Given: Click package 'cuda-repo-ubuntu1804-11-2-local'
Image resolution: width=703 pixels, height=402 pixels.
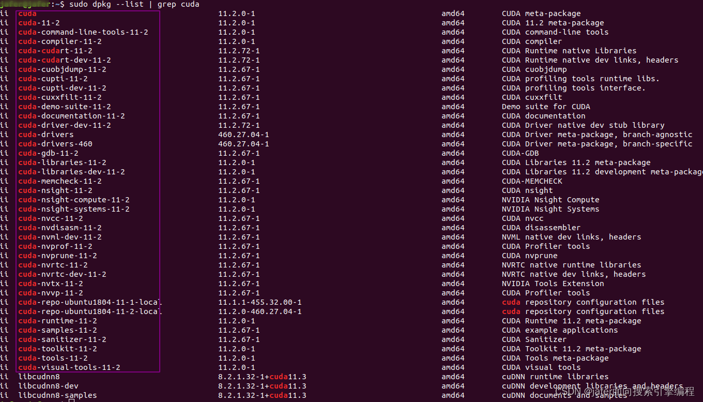Looking at the screenshot, I should coord(90,311).
